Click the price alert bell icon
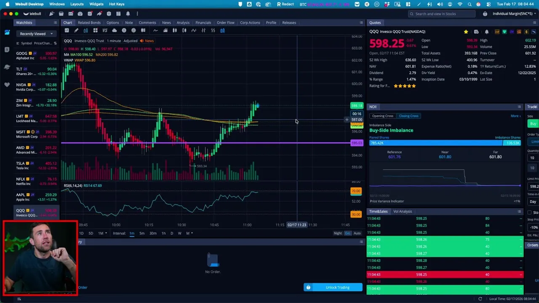 pos(486,32)
